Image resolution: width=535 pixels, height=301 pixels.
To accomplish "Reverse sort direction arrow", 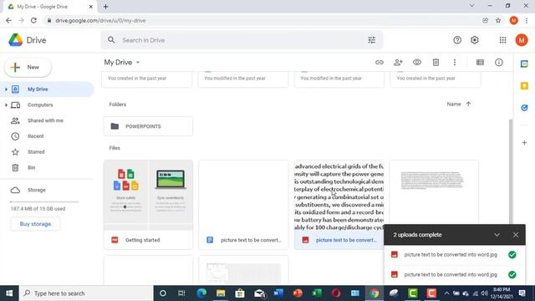I will coord(468,104).
